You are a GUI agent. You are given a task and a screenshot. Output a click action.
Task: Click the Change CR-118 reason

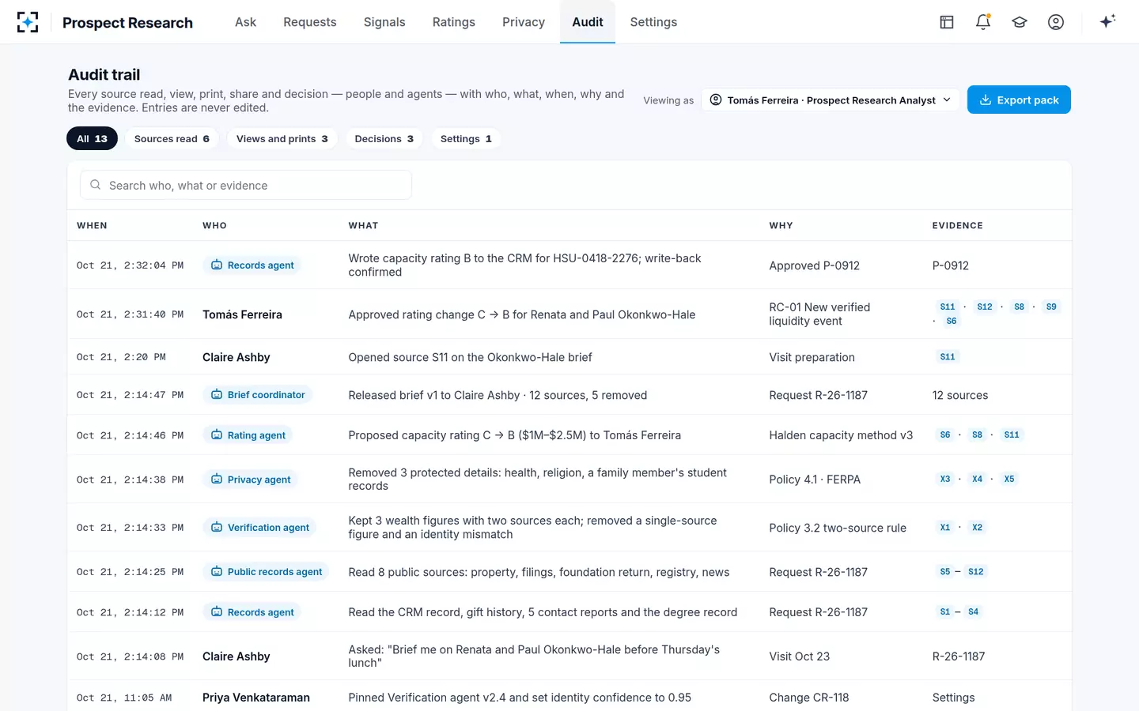[809, 698]
